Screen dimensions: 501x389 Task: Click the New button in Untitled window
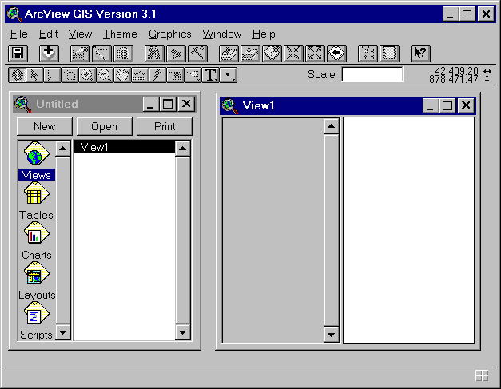[45, 126]
